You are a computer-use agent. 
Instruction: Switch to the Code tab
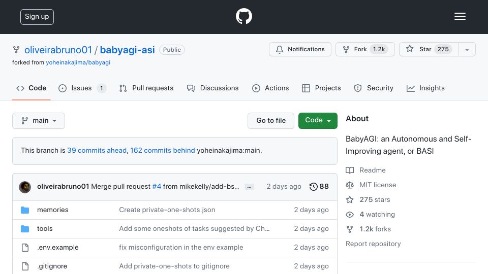click(31, 88)
